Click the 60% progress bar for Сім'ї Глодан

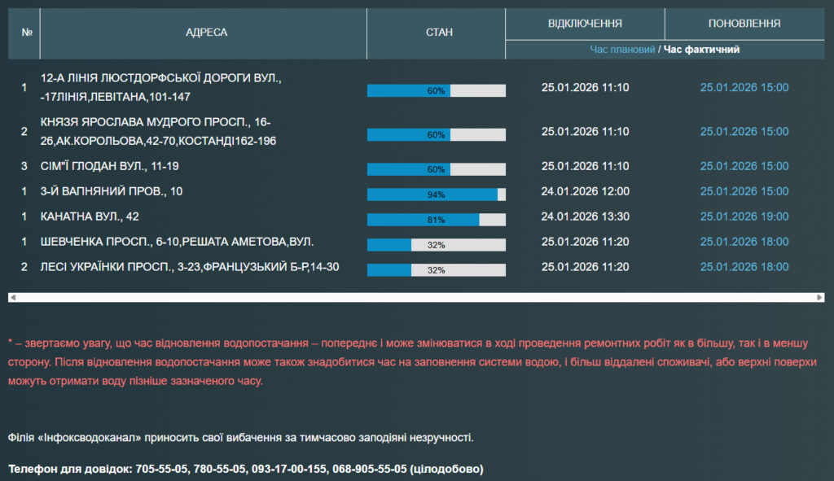(436, 169)
